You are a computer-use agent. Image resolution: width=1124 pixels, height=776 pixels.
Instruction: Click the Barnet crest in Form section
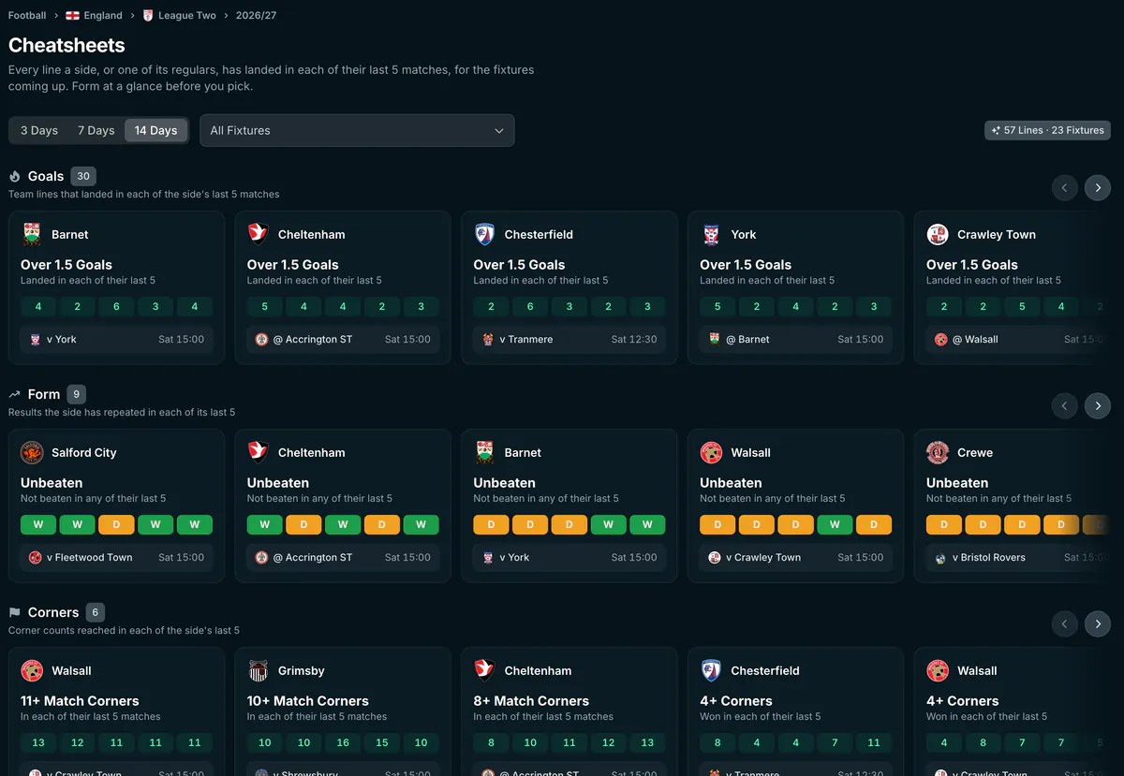[485, 452]
